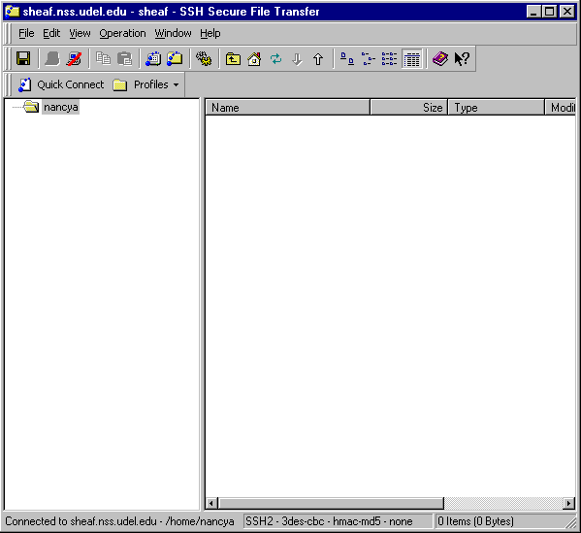The height and width of the screenshot is (533, 581).
Task: Open the Window menu
Action: tap(173, 33)
